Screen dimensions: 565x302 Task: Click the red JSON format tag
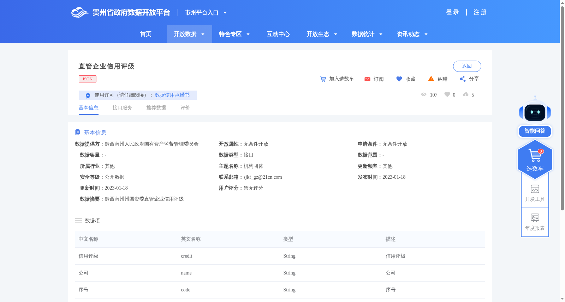[x=88, y=79]
